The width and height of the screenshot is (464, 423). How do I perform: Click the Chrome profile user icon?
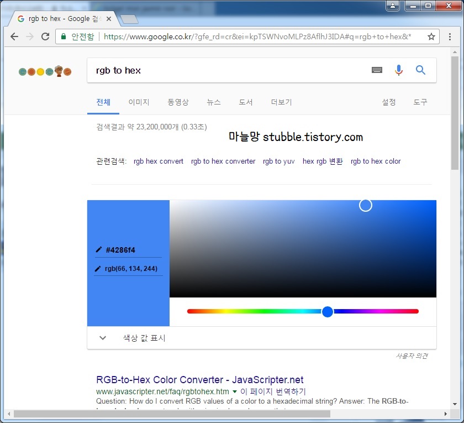(x=393, y=6)
